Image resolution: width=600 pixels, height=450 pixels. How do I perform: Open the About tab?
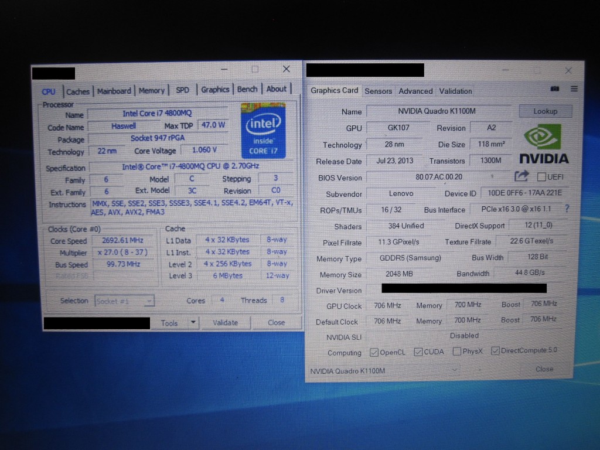[277, 89]
